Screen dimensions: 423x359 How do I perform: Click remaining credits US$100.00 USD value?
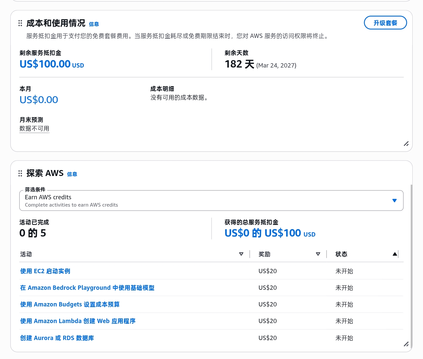52,64
